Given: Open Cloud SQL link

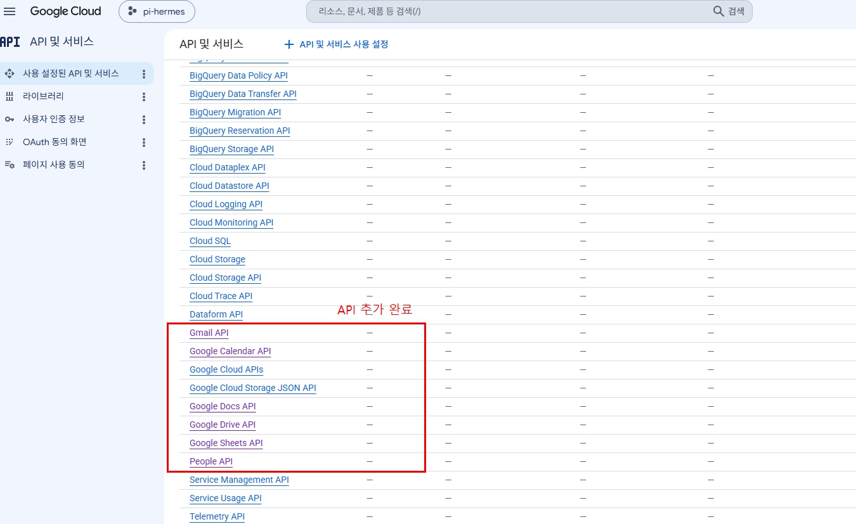Looking at the screenshot, I should (x=210, y=241).
